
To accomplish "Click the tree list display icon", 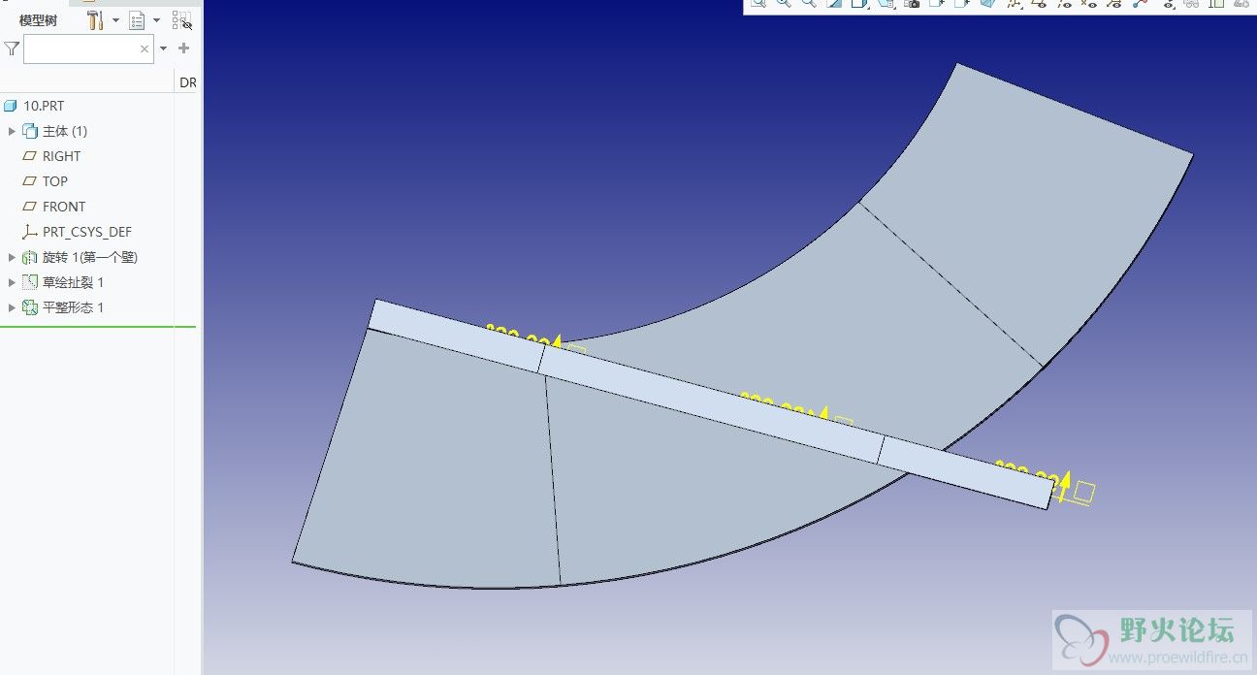I will click(138, 20).
